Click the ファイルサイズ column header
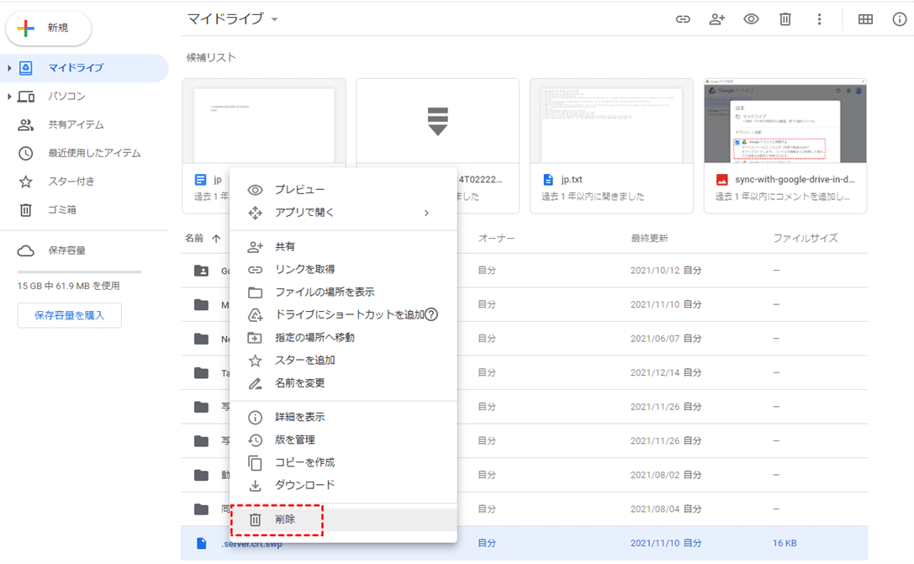The width and height of the screenshot is (914, 564). pyautogui.click(x=806, y=239)
